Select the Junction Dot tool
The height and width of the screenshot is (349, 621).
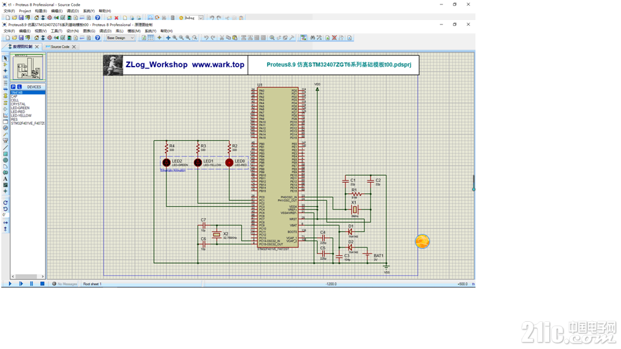(x=5, y=70)
